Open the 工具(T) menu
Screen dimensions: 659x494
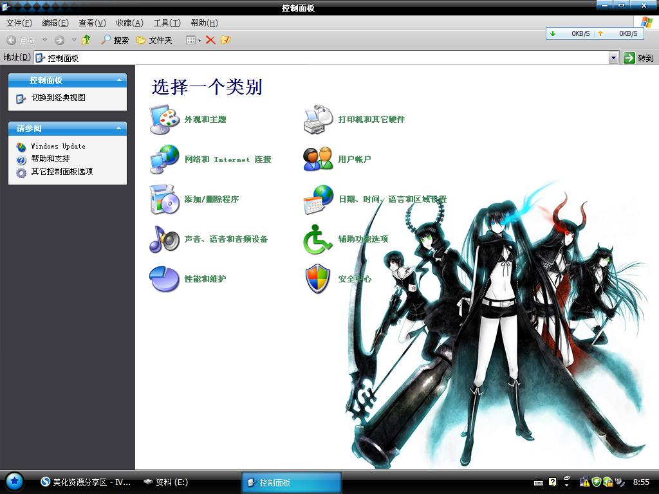point(167,23)
